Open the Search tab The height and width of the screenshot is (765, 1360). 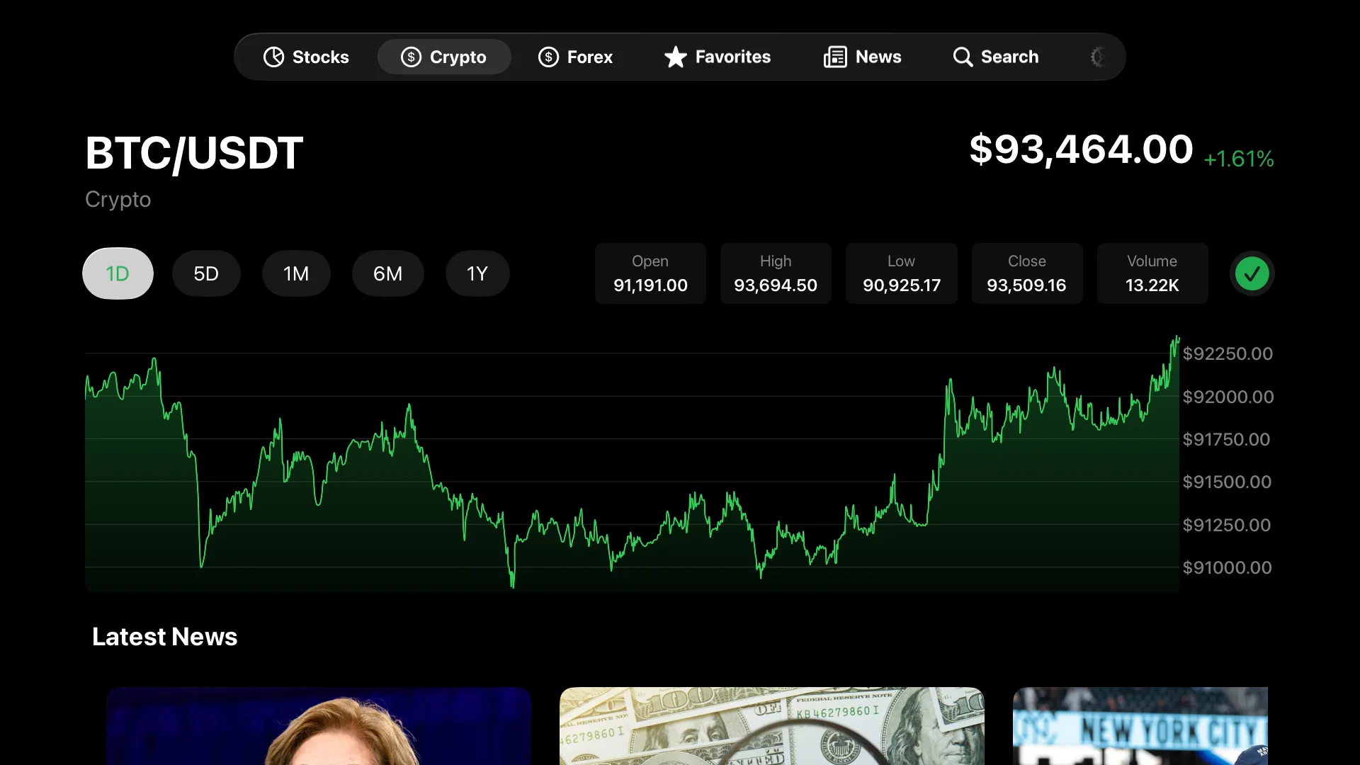pyautogui.click(x=996, y=57)
